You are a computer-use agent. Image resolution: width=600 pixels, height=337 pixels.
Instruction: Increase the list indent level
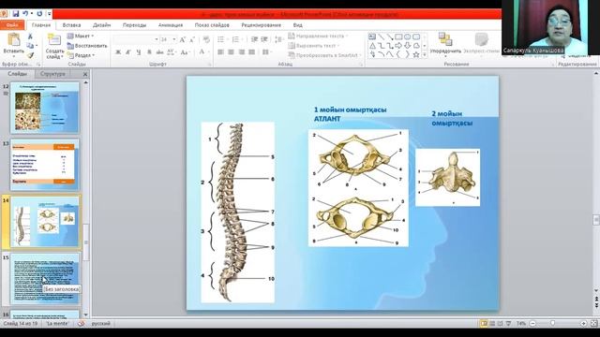[x=264, y=39]
